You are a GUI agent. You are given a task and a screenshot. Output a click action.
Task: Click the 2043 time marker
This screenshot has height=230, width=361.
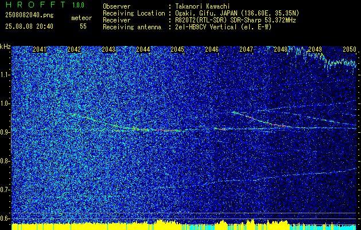(x=108, y=49)
